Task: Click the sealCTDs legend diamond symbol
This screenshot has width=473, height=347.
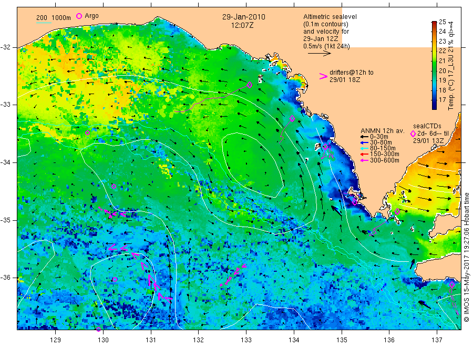Action: click(413, 134)
